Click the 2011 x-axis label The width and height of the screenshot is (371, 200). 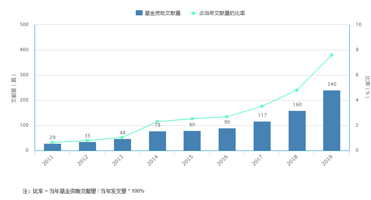click(48, 160)
